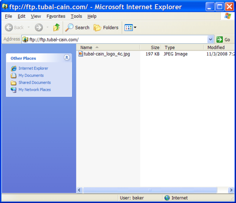This screenshot has width=236, height=203.
Task: Open the Favorites menu
Action: (56, 16)
